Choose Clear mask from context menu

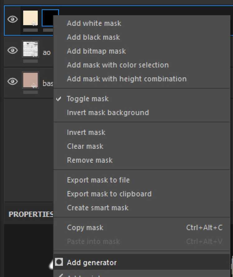point(85,146)
